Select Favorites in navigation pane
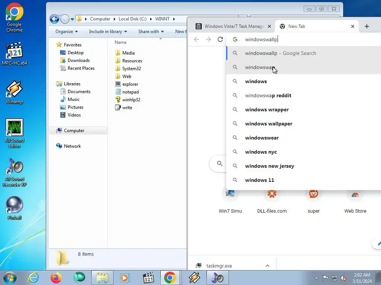Screen dimensions: 381x285 69,45
